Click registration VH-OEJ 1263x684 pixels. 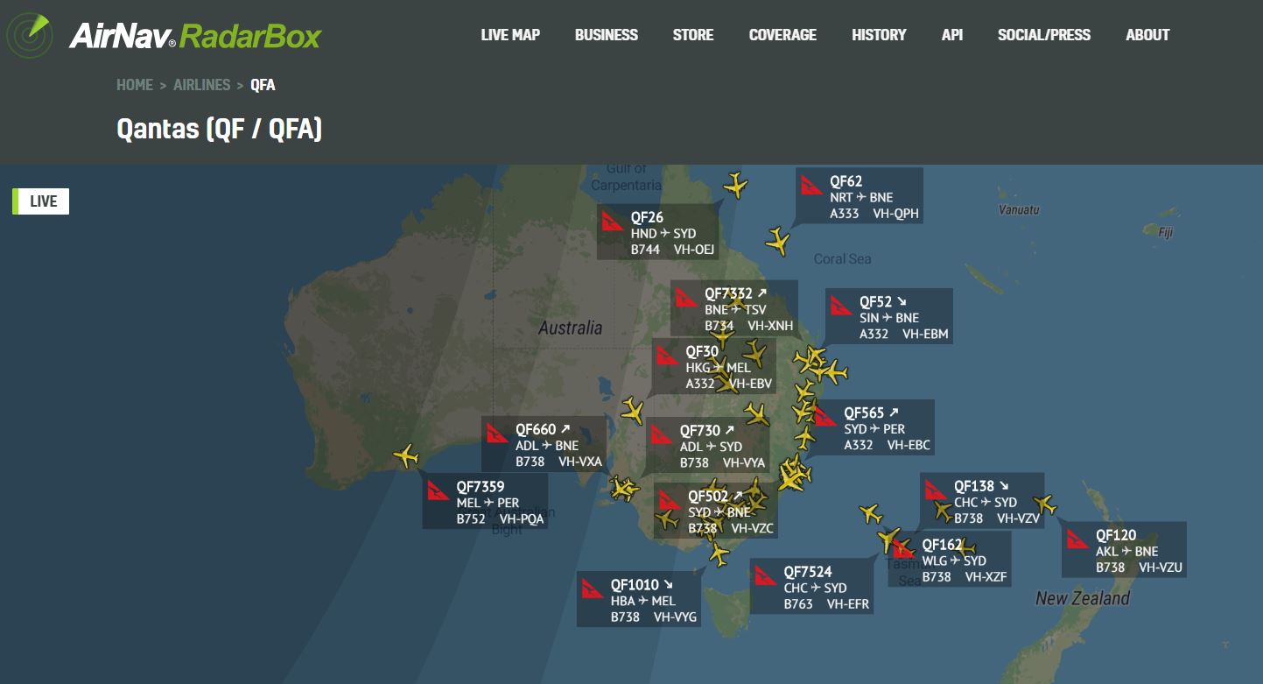[x=694, y=250]
